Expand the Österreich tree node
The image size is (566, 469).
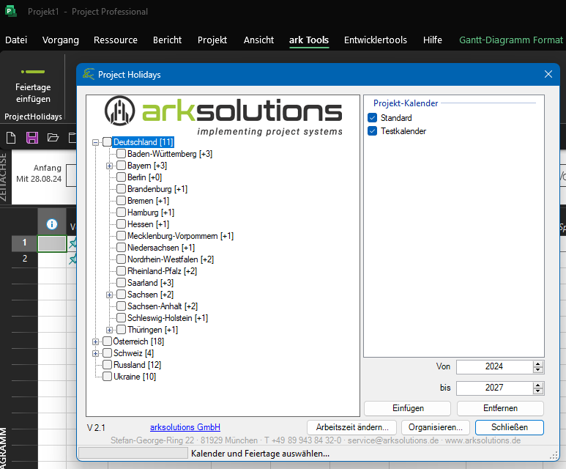point(95,341)
